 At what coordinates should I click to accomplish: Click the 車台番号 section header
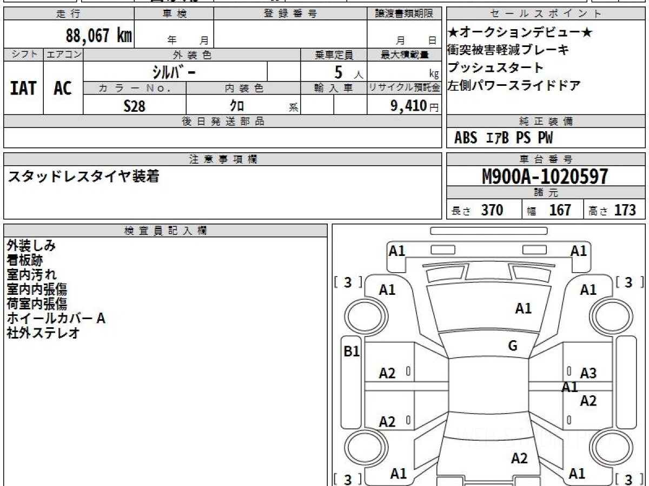coord(546,159)
